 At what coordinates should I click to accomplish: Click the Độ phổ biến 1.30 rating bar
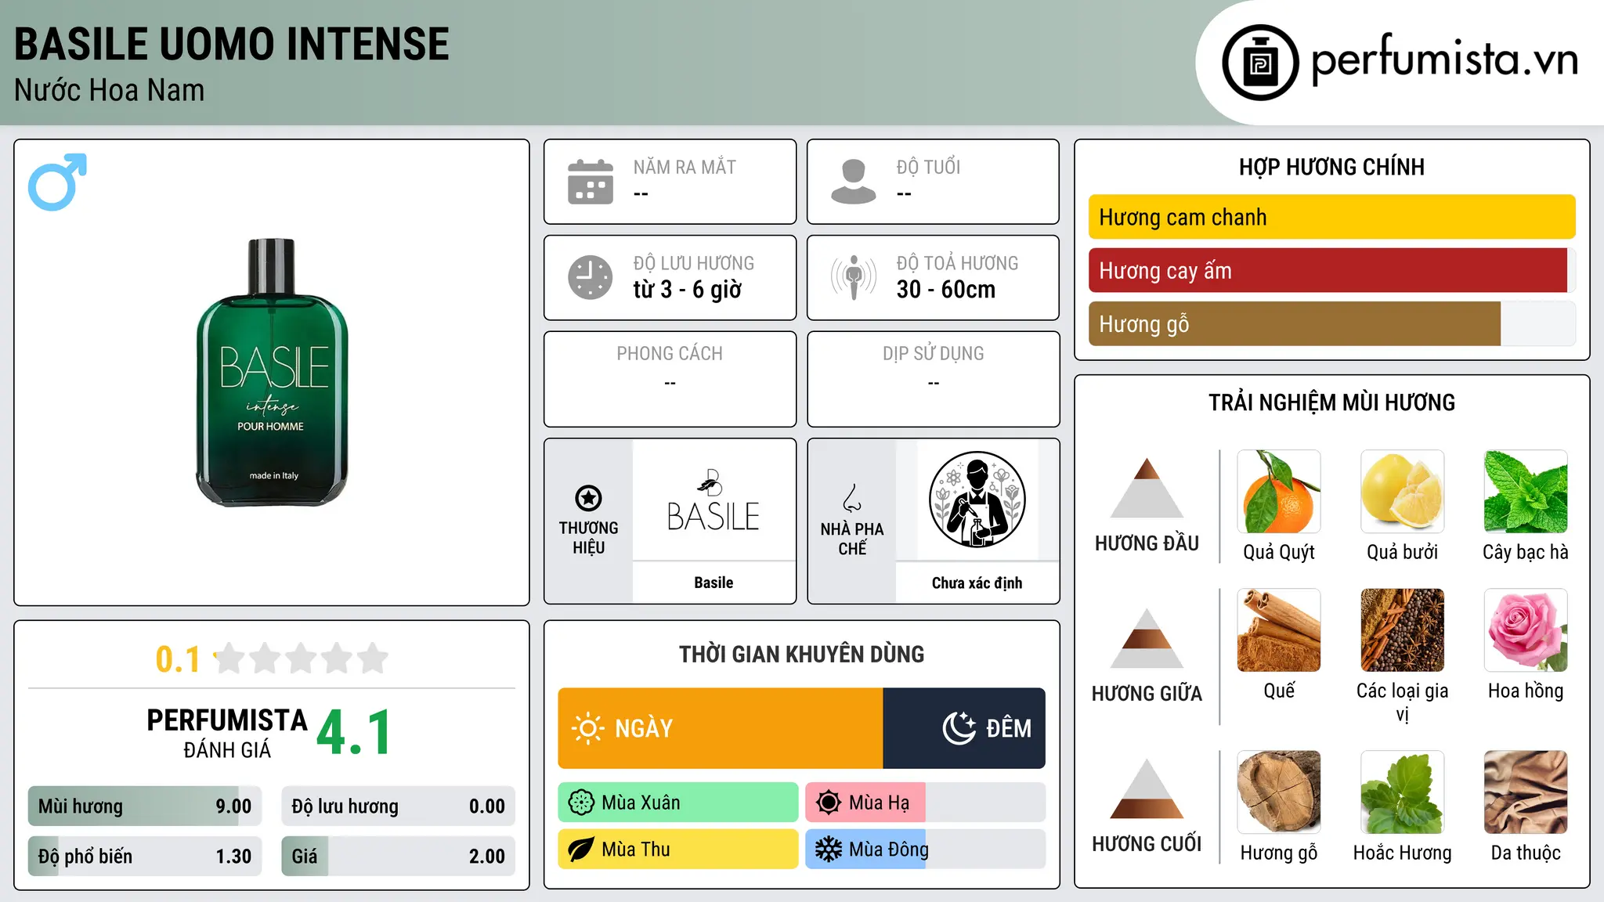pos(145,857)
